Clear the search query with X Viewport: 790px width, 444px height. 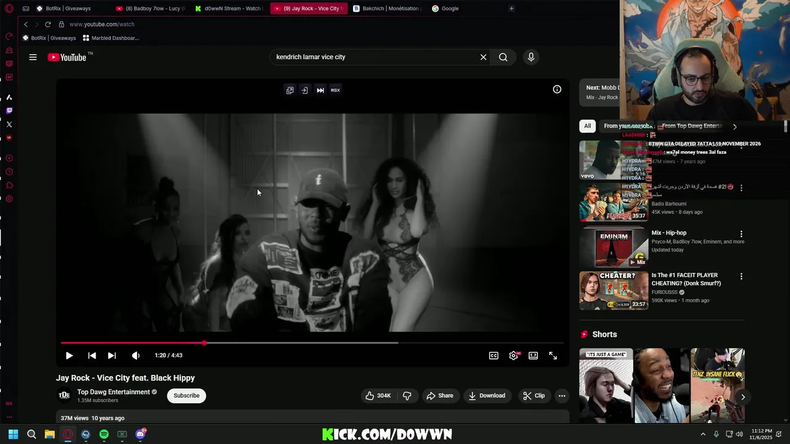tap(483, 57)
